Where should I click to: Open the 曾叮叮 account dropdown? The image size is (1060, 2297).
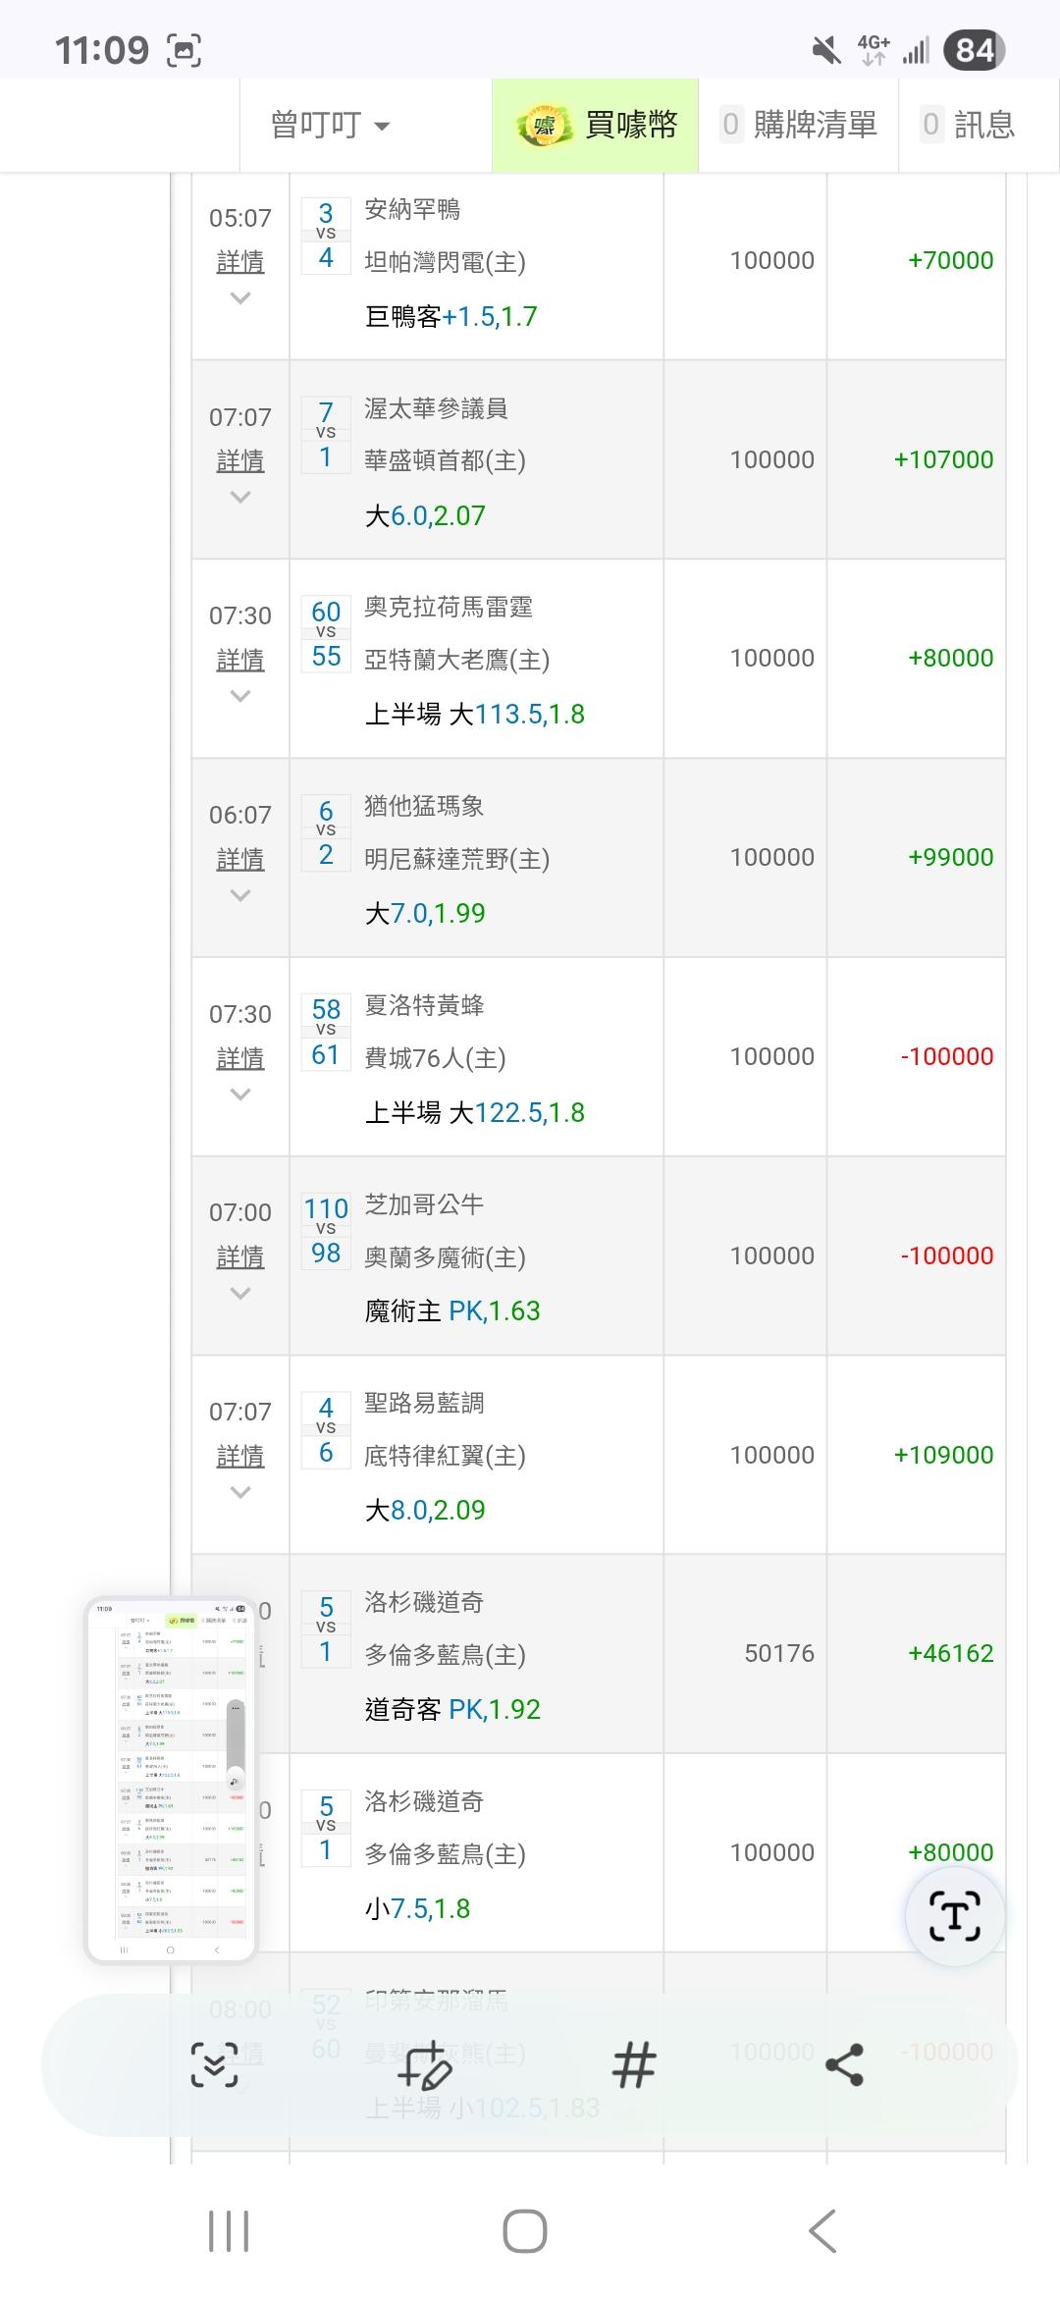(330, 126)
